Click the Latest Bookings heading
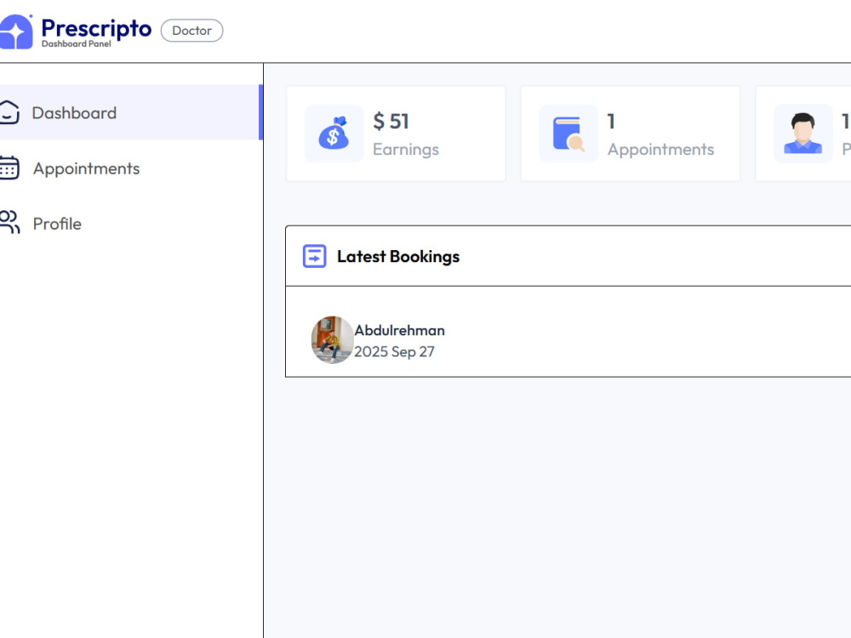 click(397, 256)
